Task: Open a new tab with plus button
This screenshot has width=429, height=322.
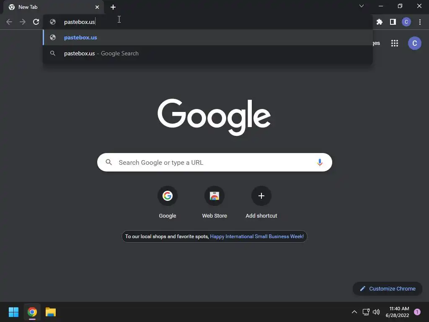Action: pyautogui.click(x=113, y=7)
